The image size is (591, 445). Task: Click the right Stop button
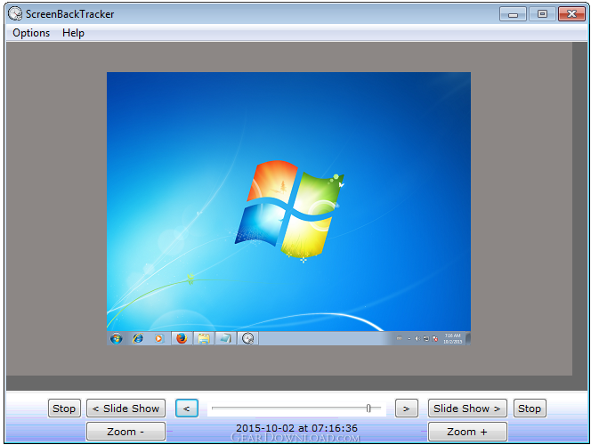pos(530,409)
